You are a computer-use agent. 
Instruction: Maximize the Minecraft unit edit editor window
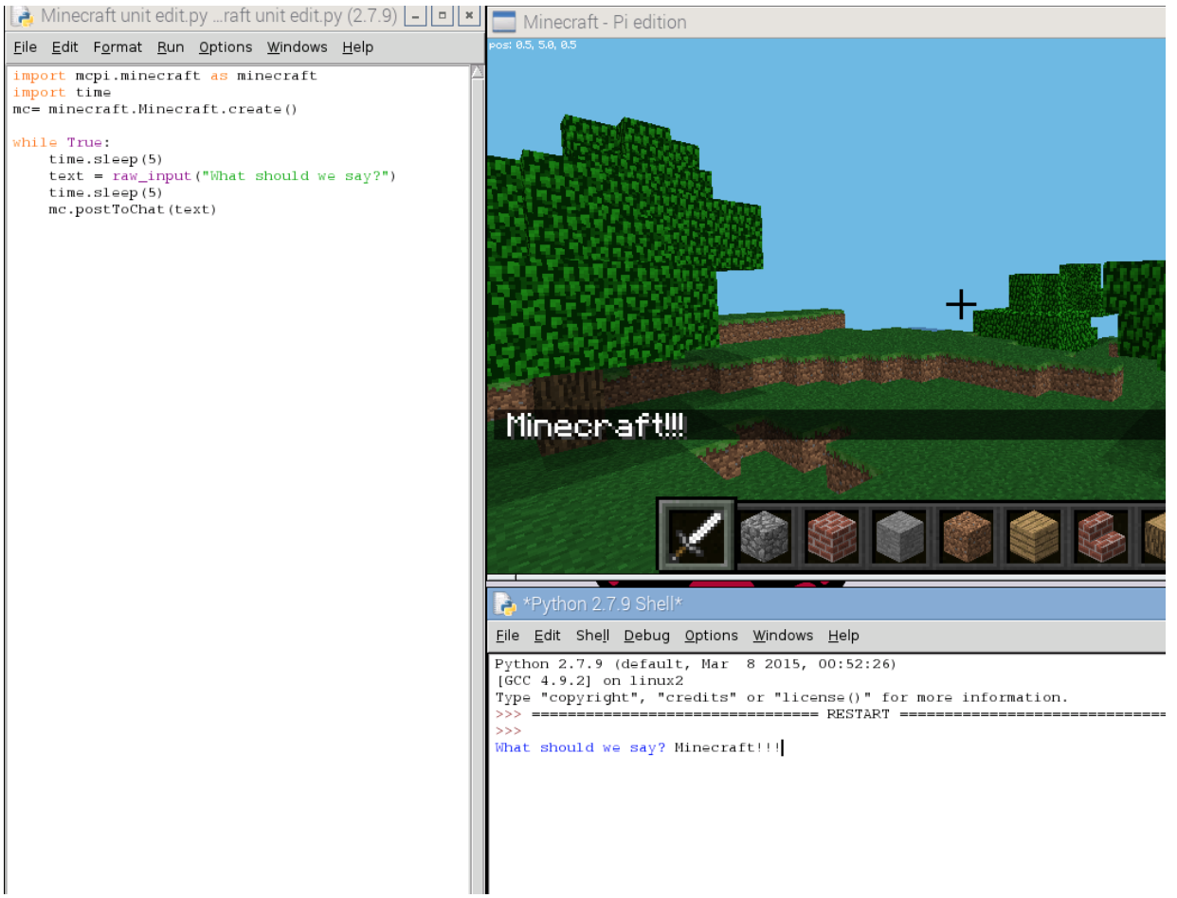coord(442,16)
